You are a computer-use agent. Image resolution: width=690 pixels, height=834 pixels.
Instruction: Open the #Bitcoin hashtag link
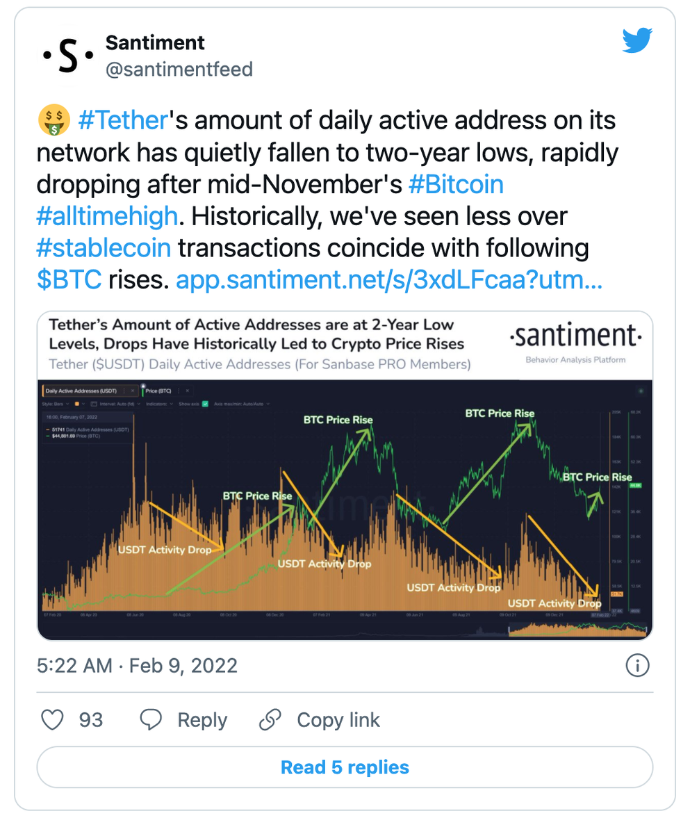(456, 186)
